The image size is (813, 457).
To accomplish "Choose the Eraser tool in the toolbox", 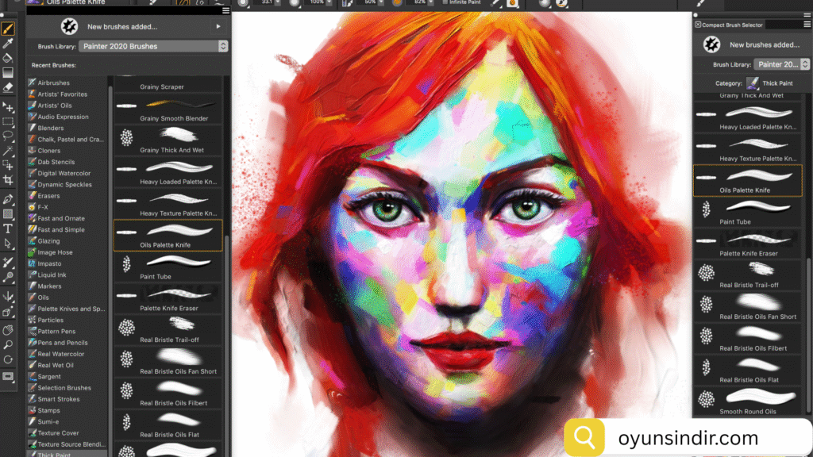I will point(9,87).
